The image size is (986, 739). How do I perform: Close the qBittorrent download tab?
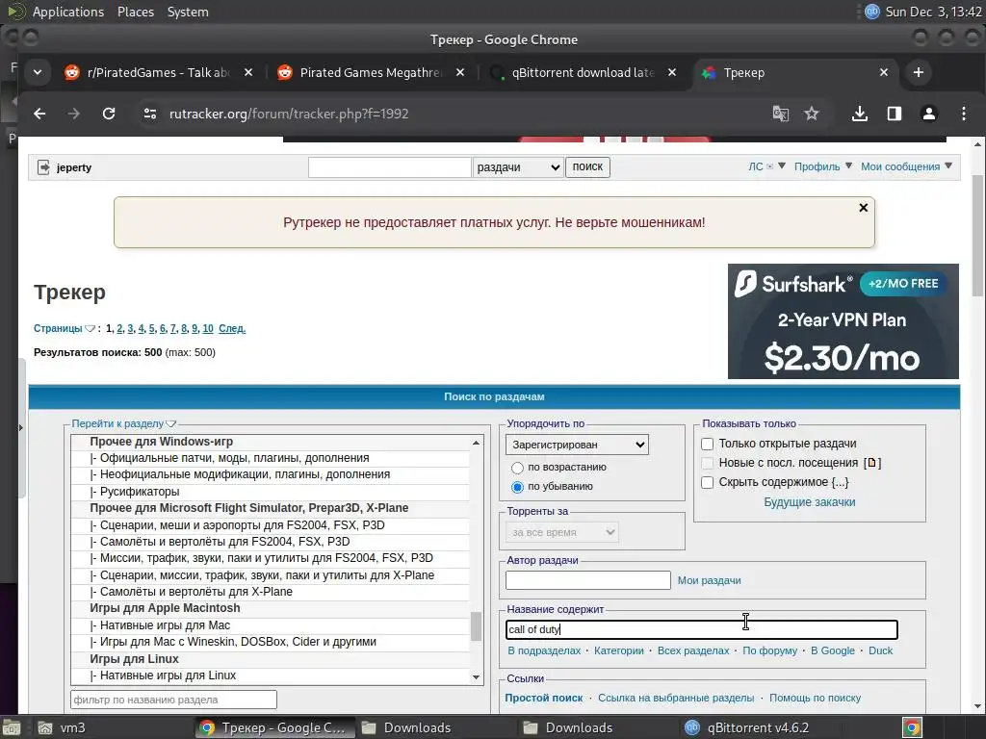pyautogui.click(x=671, y=72)
